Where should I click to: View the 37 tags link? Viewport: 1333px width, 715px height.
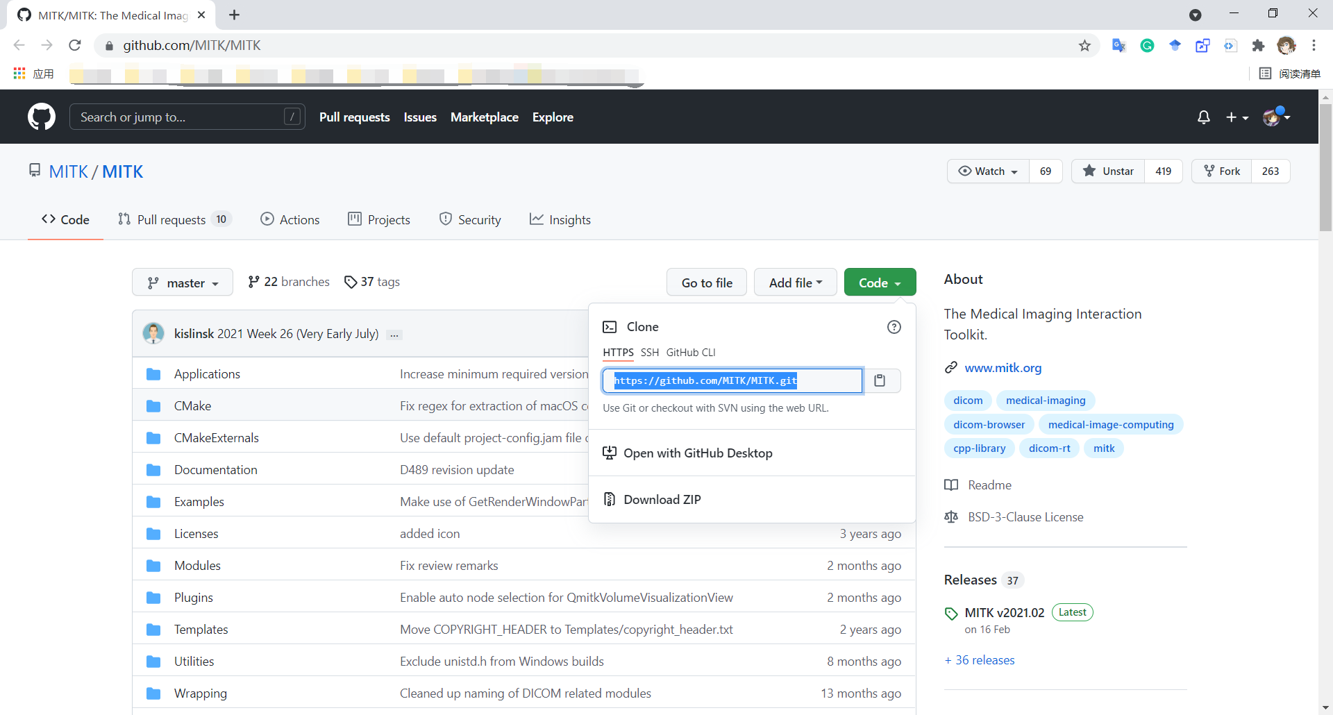pos(372,282)
